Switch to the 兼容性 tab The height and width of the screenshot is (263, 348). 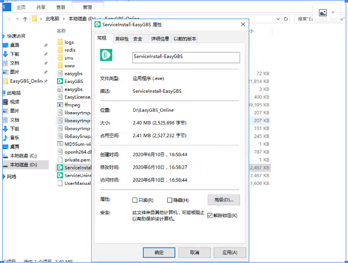point(122,39)
